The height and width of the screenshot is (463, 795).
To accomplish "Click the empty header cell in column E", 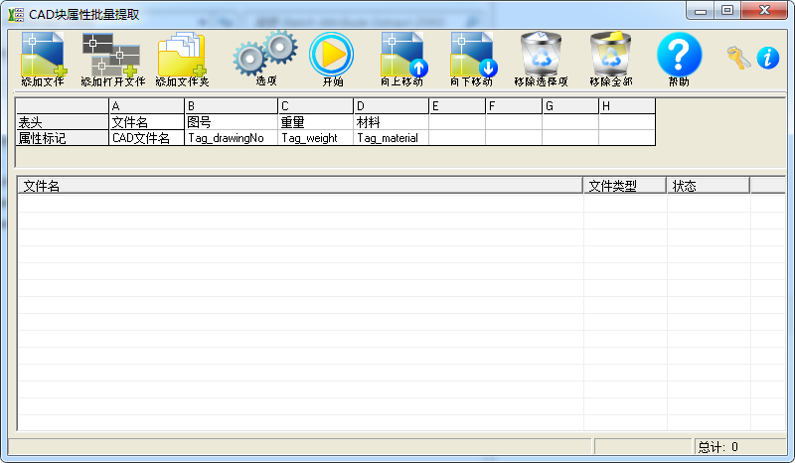I will (457, 122).
